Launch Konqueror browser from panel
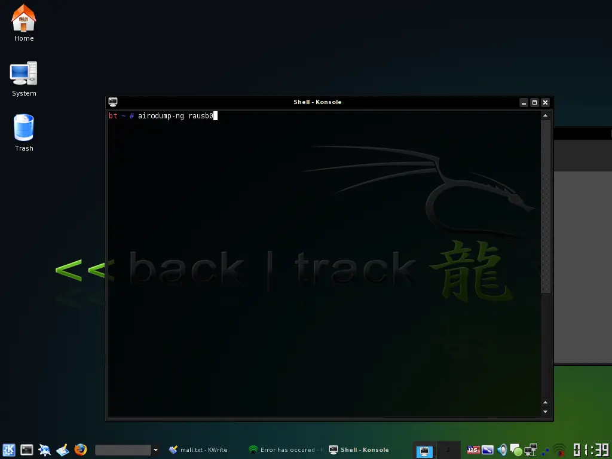The width and height of the screenshot is (612, 459). 44,449
